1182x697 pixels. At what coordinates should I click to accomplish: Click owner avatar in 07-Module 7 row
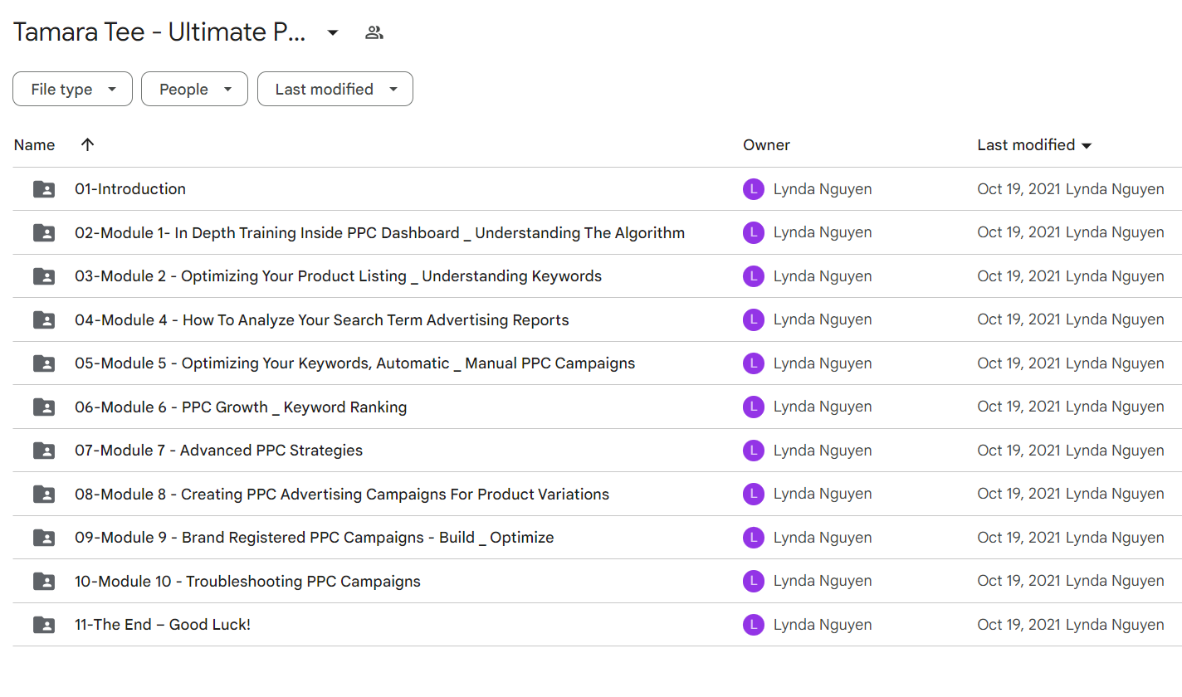point(753,451)
